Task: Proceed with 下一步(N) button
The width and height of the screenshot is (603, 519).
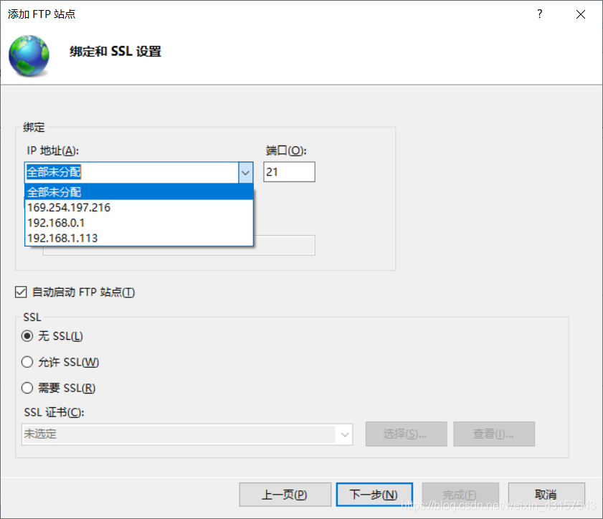Action: click(374, 495)
